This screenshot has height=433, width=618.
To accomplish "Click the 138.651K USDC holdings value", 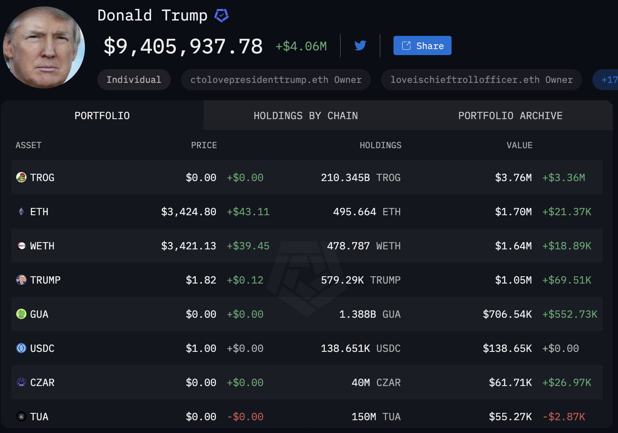I will pyautogui.click(x=361, y=348).
